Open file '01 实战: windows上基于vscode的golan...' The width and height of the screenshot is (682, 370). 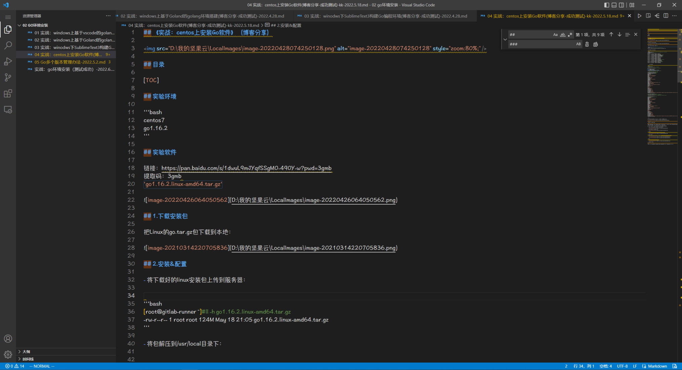point(66,33)
